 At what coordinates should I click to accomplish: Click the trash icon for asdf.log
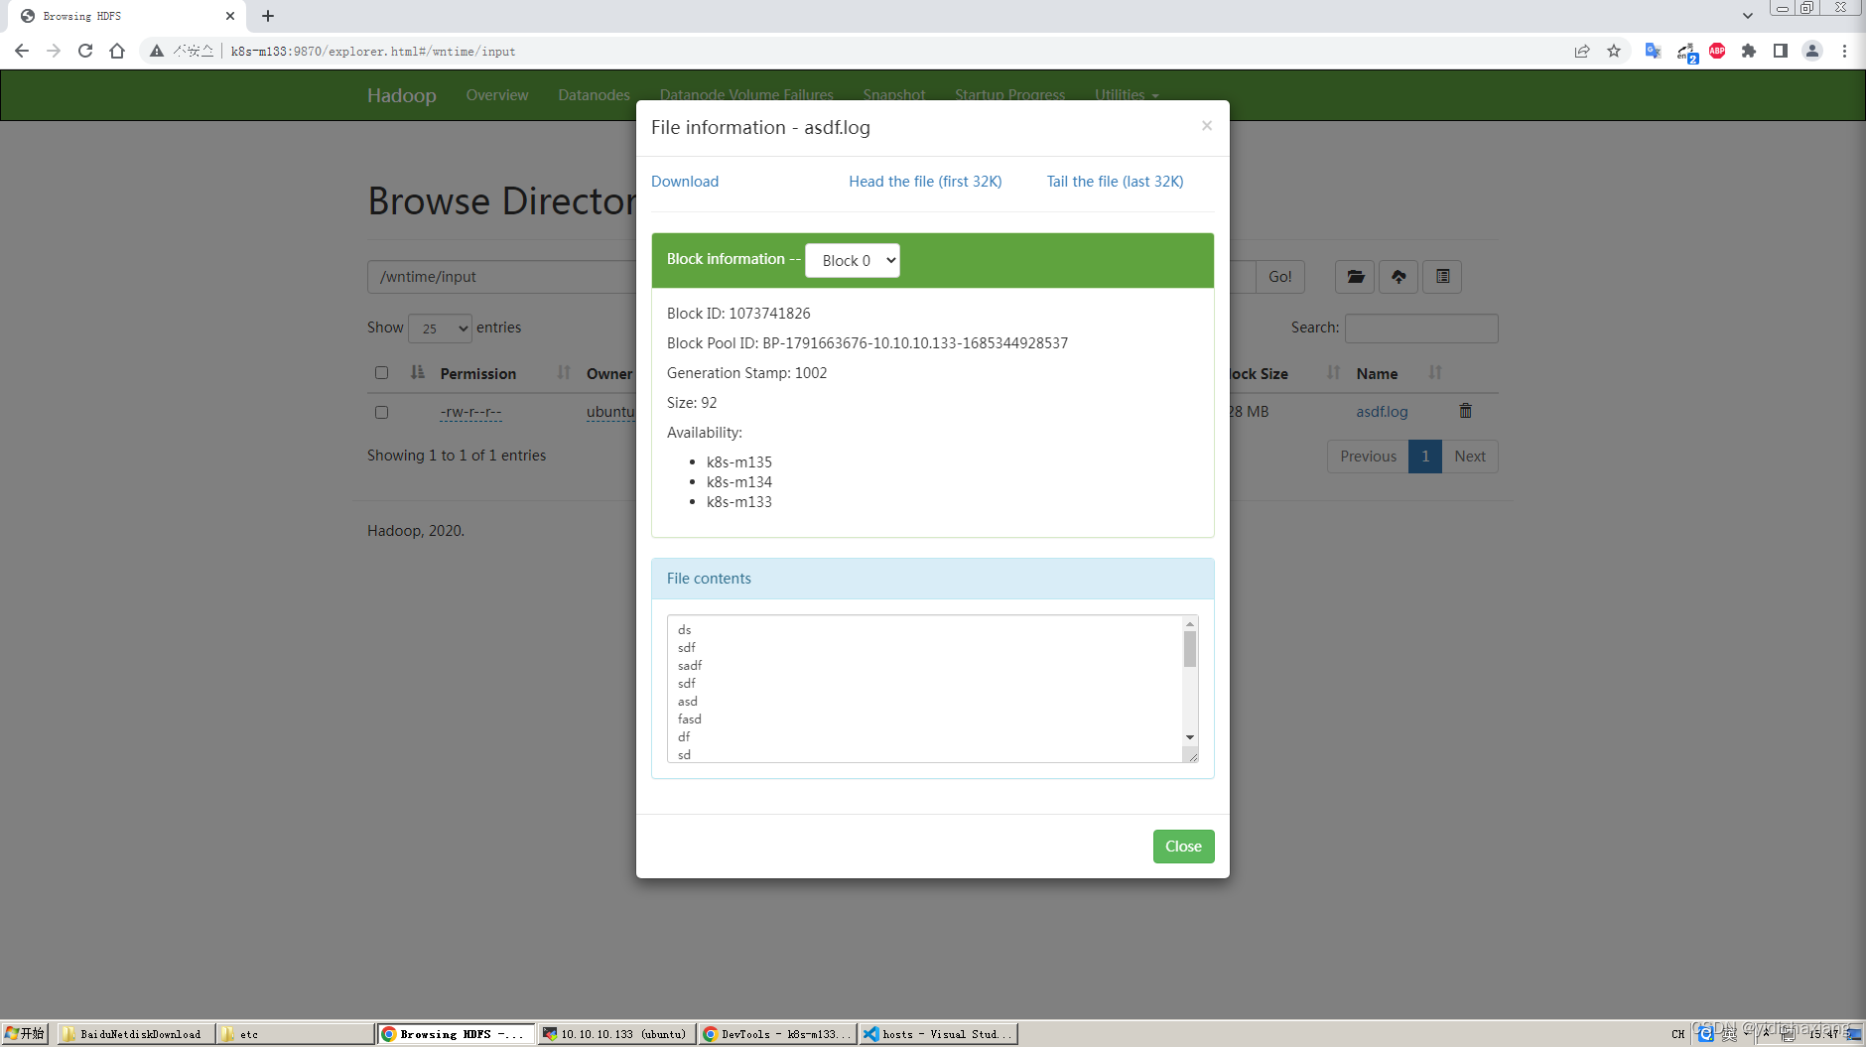[x=1465, y=411]
